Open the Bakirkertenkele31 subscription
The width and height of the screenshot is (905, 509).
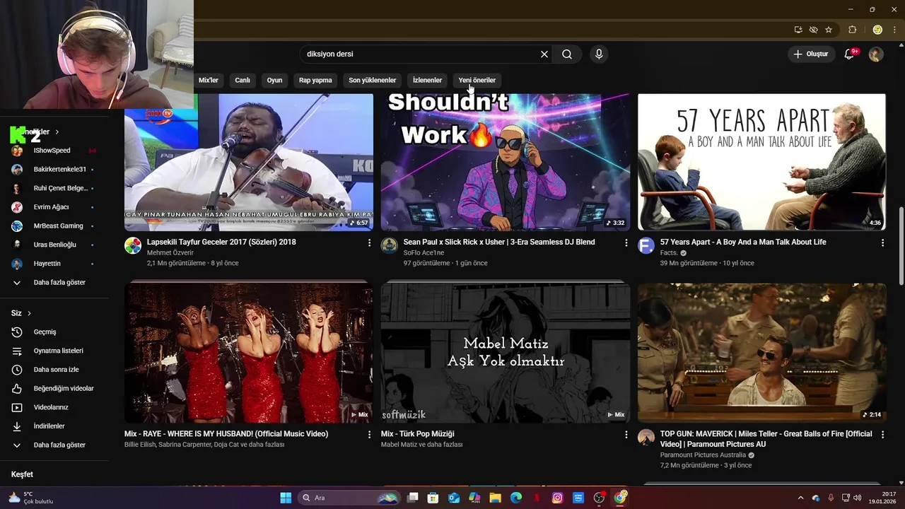(54, 169)
